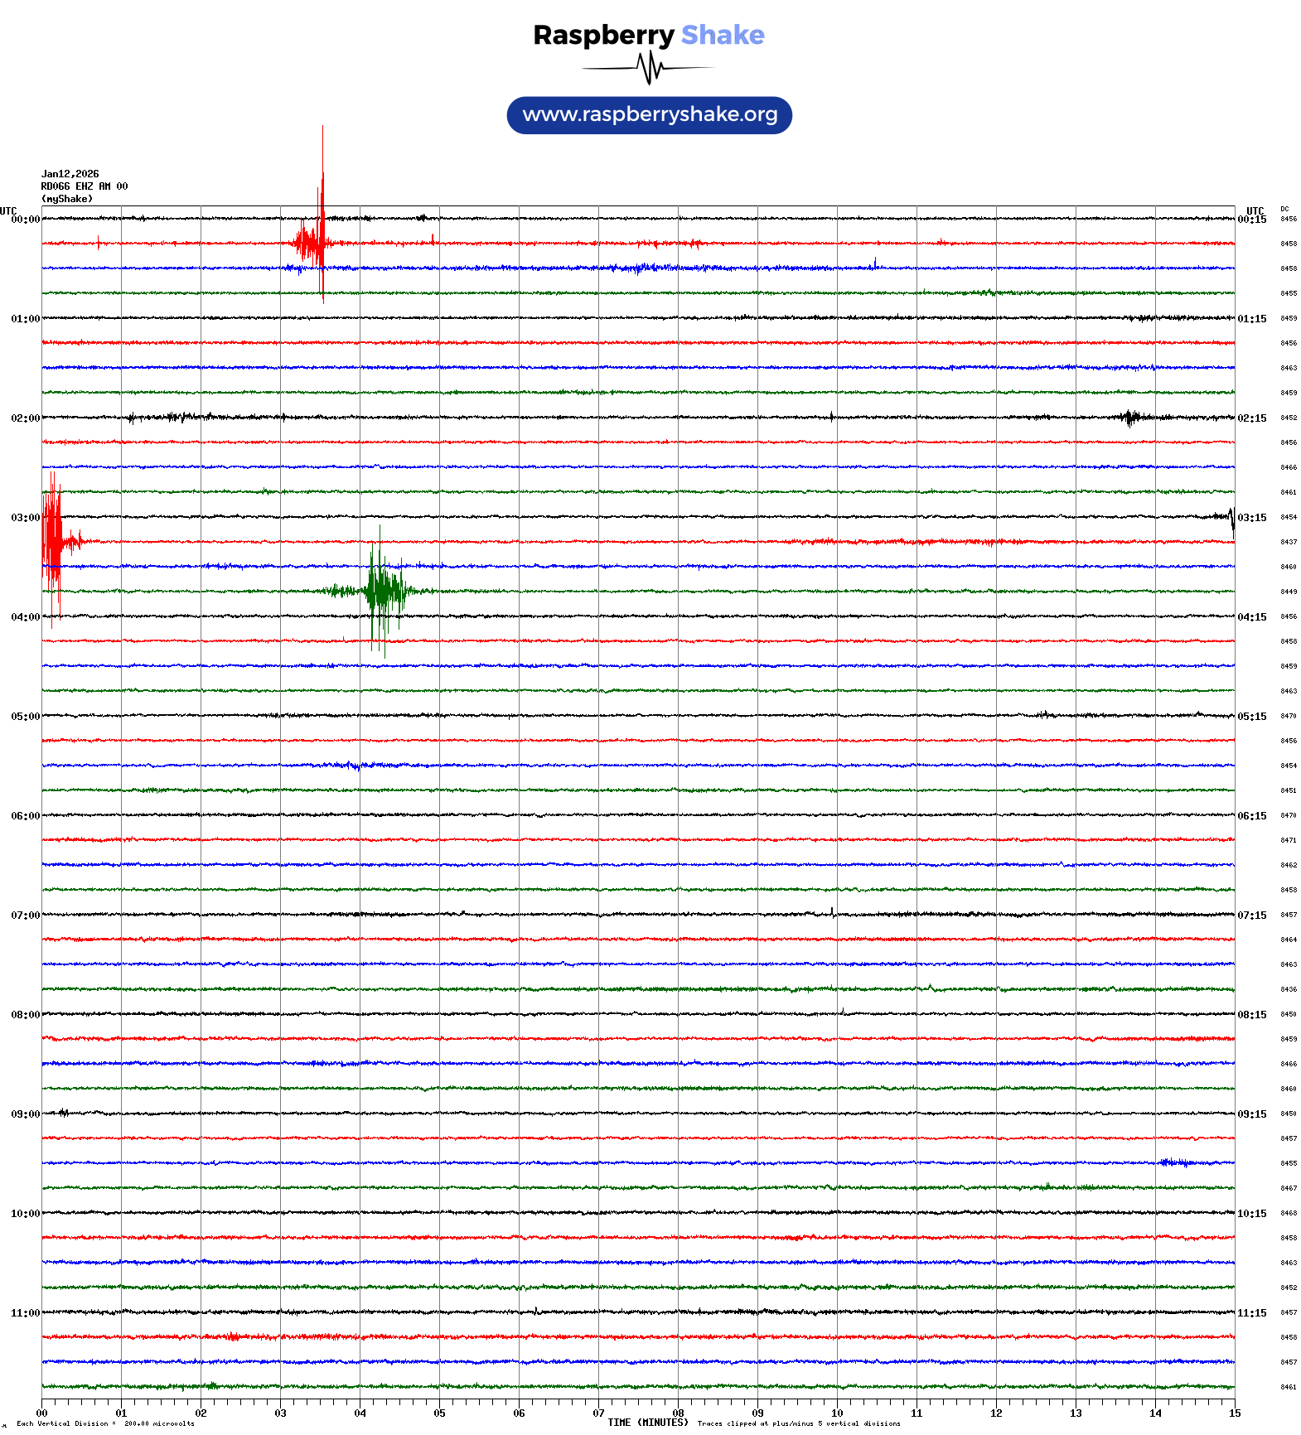The height and width of the screenshot is (1435, 1301).
Task: Click the Raspberry Shake logo title
Action: [649, 36]
